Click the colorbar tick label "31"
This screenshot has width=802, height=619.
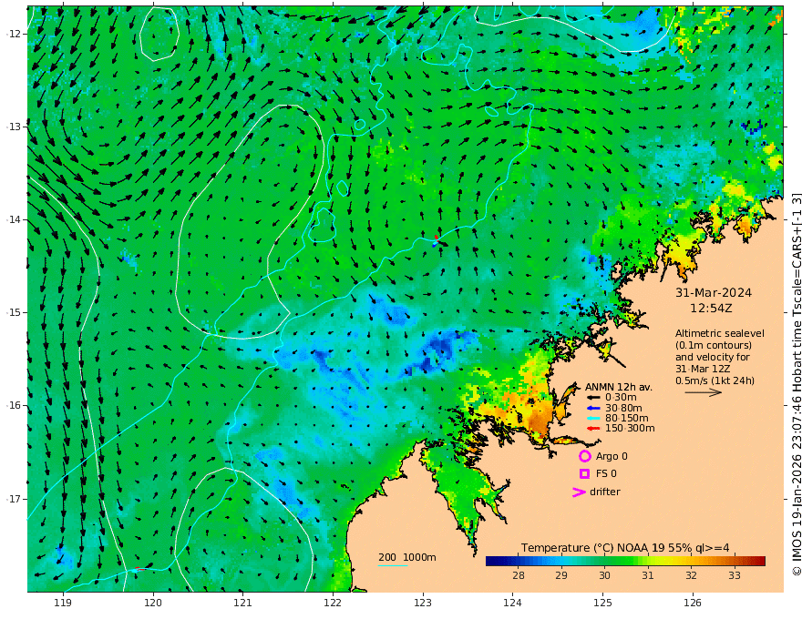648,575
